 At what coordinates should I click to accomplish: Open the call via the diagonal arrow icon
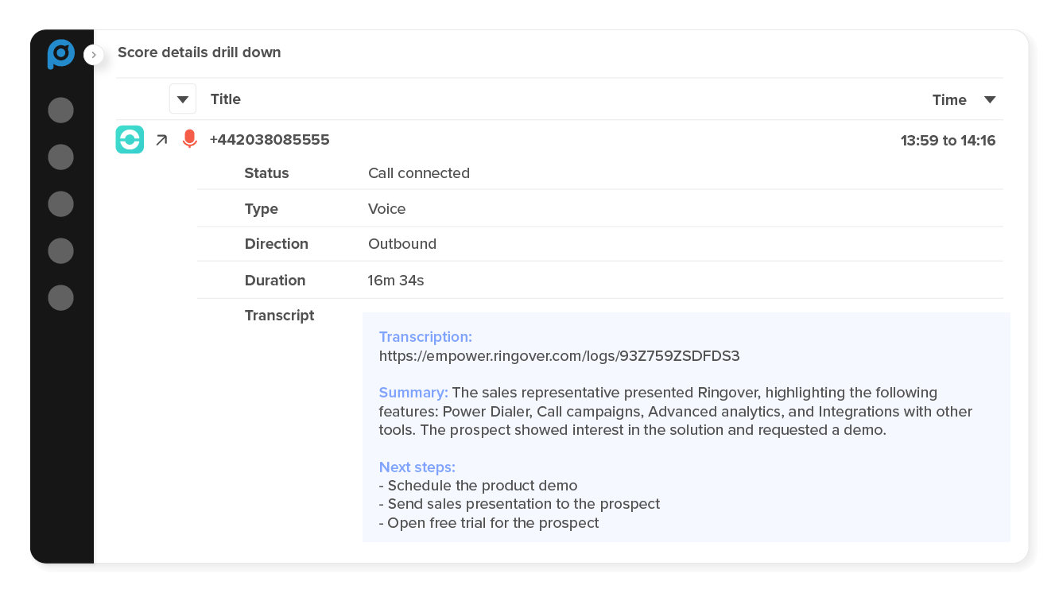161,139
